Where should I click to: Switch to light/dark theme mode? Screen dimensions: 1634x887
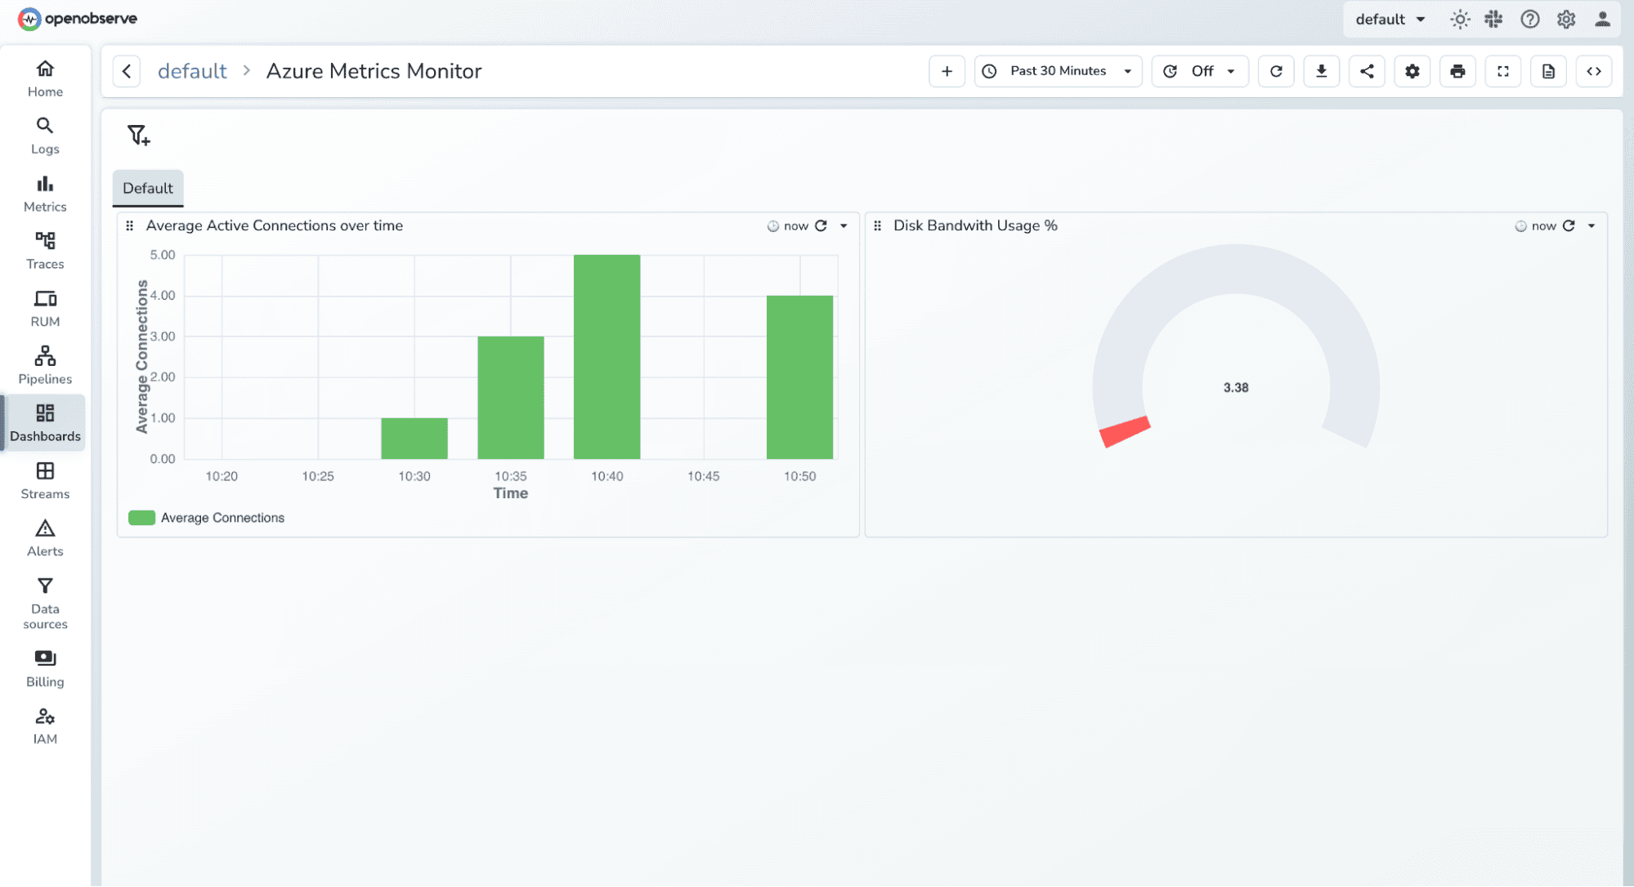[1459, 19]
